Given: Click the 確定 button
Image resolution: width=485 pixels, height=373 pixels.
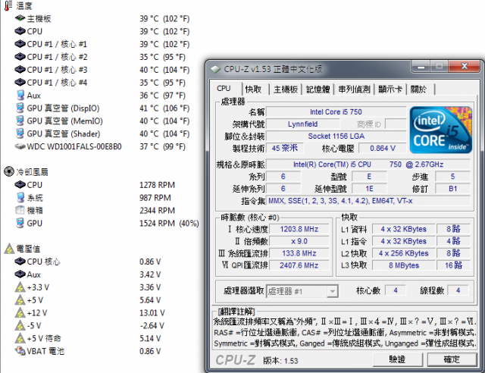Looking at the screenshot, I should click(x=452, y=359).
